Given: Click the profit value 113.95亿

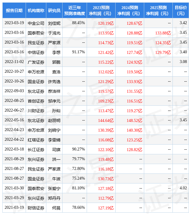Looking at the screenshot, I should click(x=106, y=33).
